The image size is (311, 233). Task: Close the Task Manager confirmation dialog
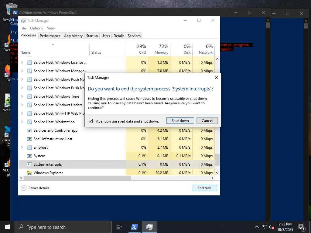tap(217, 77)
